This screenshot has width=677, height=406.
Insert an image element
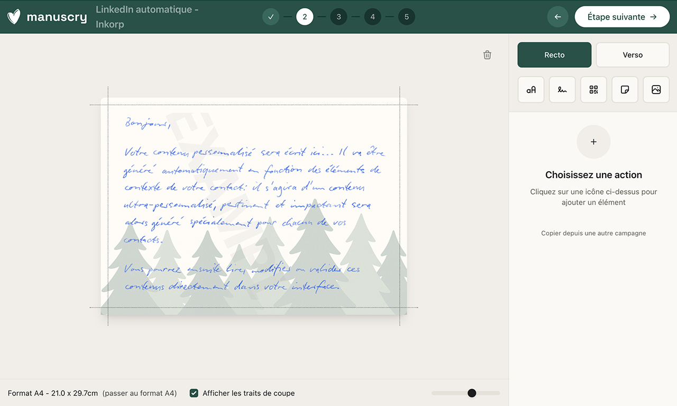pyautogui.click(x=656, y=89)
